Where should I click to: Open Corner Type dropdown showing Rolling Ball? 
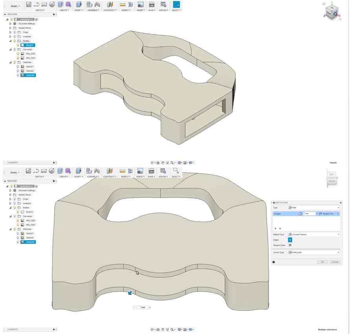pyautogui.click(x=313, y=252)
